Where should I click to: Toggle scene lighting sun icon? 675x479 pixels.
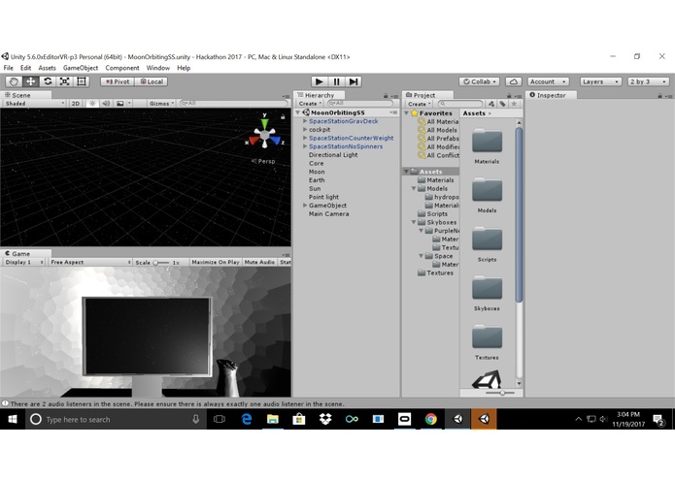(92, 104)
